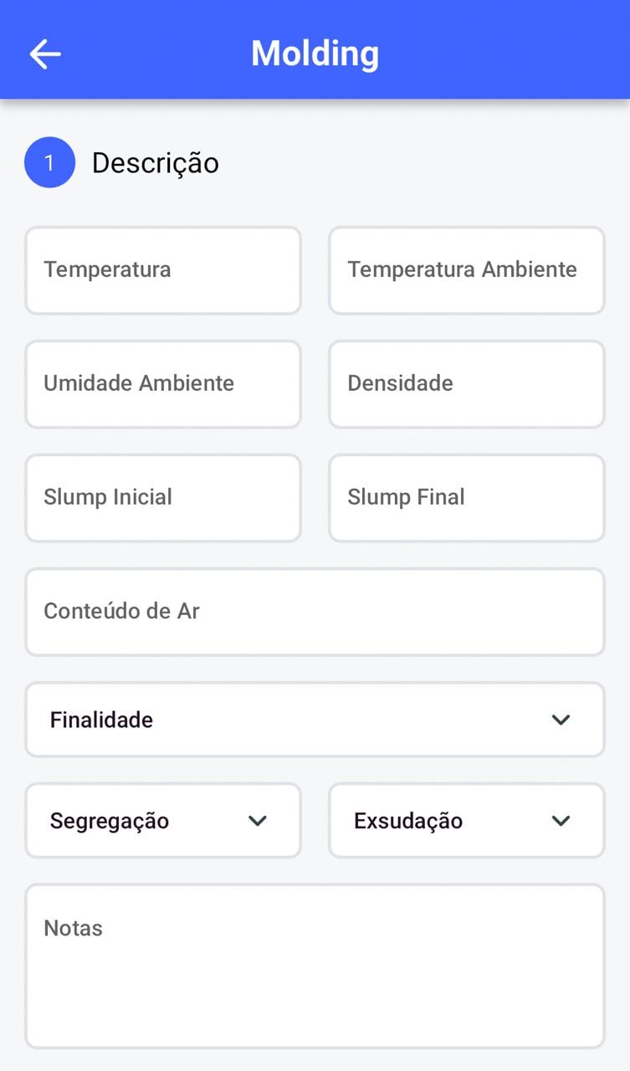This screenshot has width=630, height=1071.
Task: Tap the Segregação label text
Action: point(110,821)
